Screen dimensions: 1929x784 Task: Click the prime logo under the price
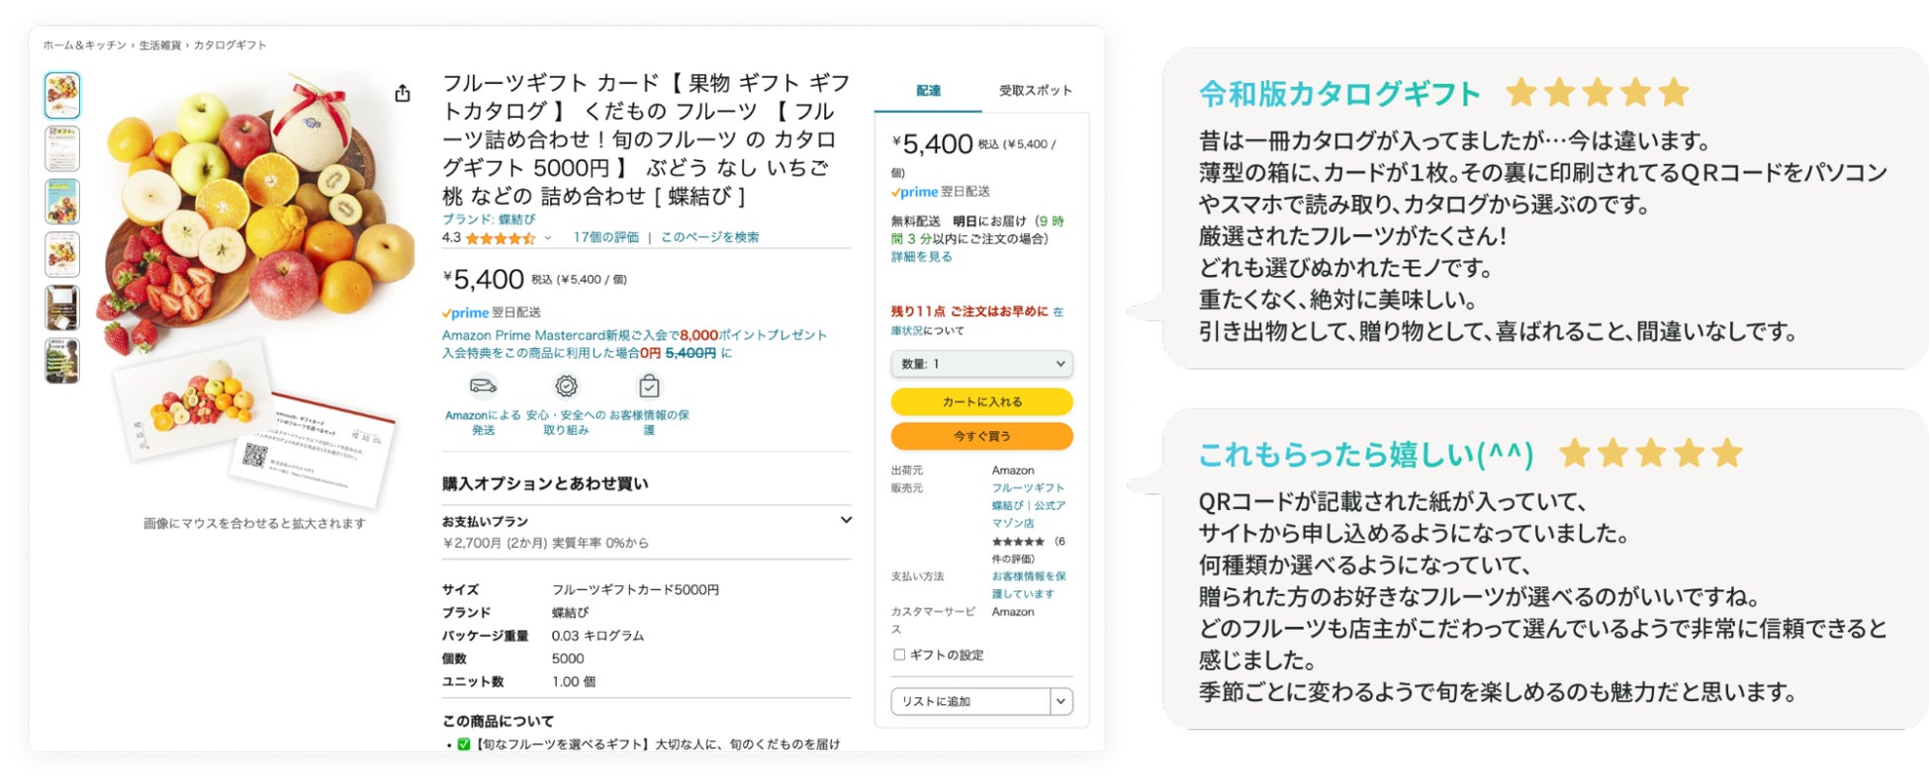pyautogui.click(x=465, y=312)
